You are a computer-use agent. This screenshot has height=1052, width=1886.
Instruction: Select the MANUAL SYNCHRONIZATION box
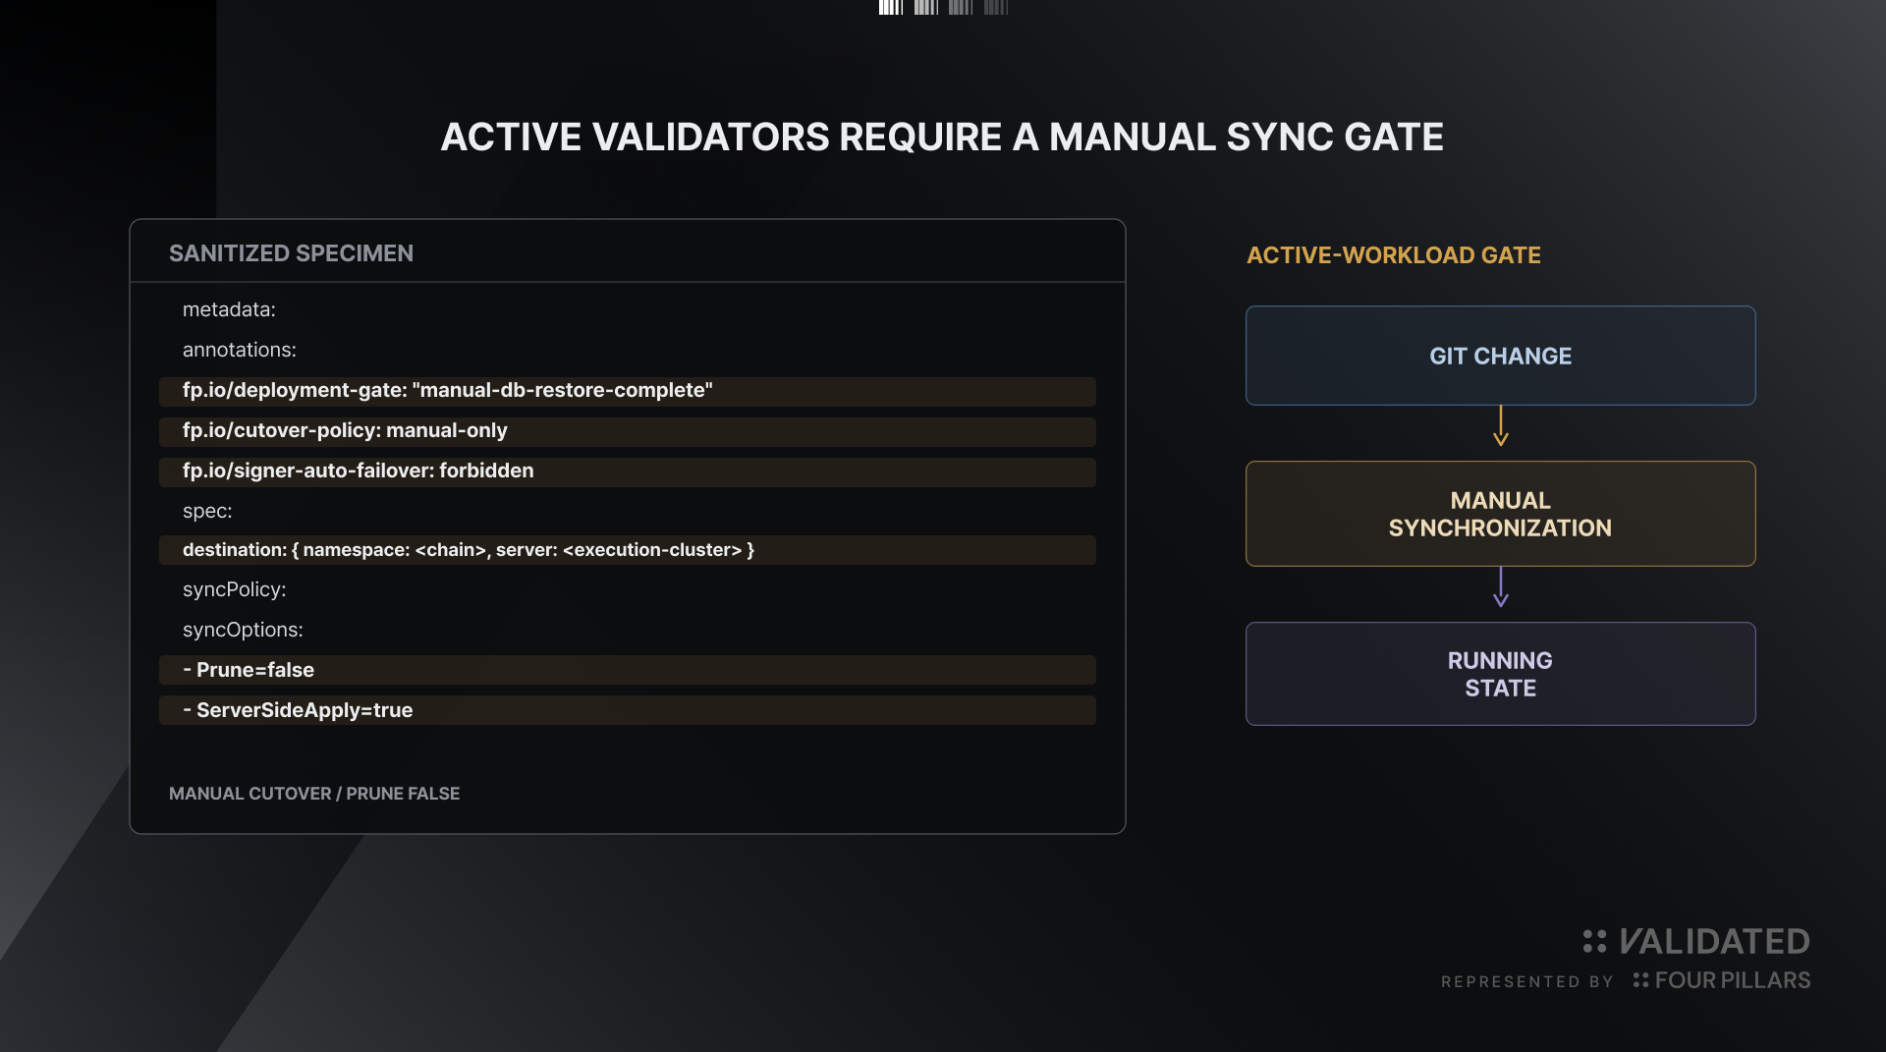click(1500, 514)
